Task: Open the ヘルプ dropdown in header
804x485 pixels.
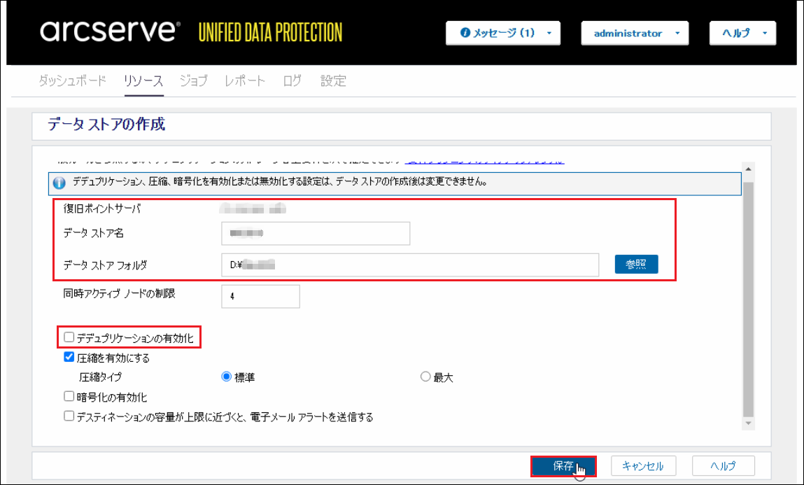Action: pyautogui.click(x=742, y=34)
